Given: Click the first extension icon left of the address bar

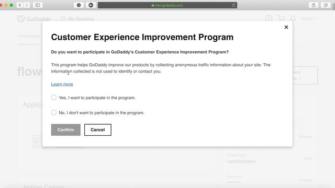Looking at the screenshot, I should (79, 5).
